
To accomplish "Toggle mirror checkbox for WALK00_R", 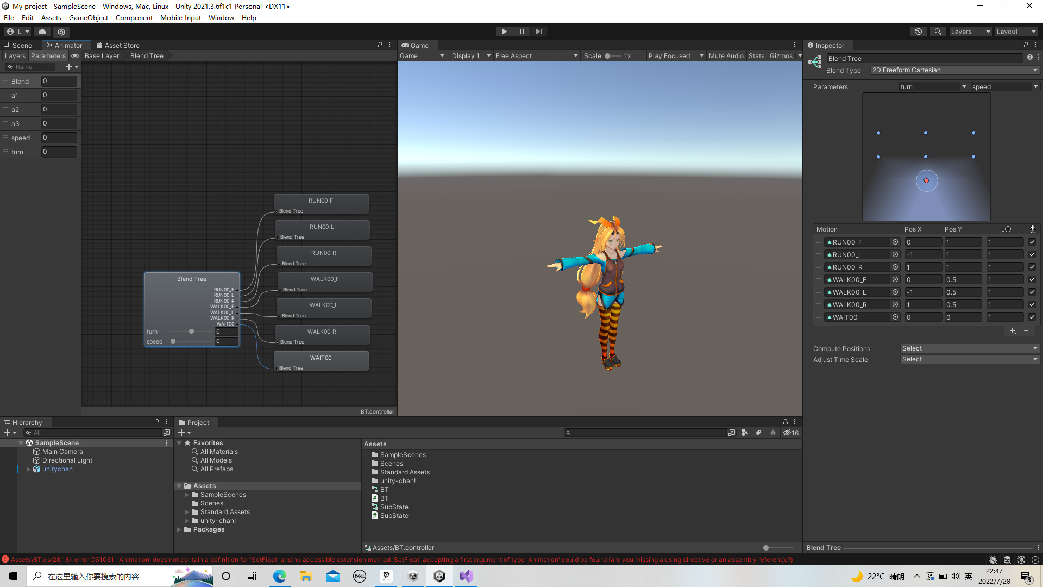I will coord(1032,304).
